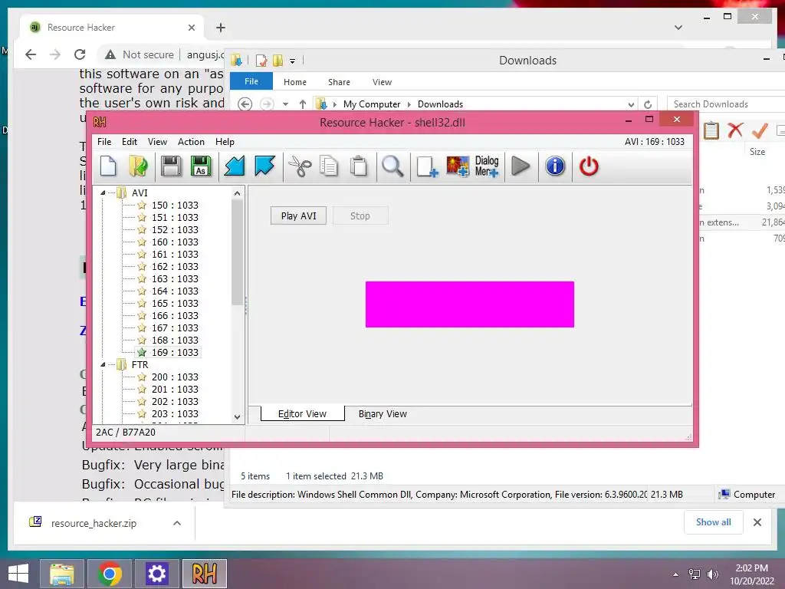785x589 pixels.
Task: Click the red X delete icon in Downloads
Action: click(735, 130)
